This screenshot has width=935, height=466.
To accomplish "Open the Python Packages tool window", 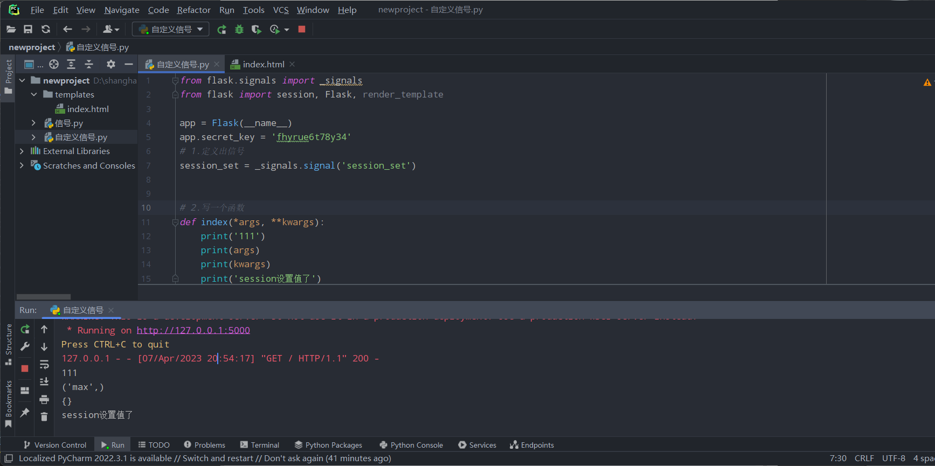I will coord(329,445).
